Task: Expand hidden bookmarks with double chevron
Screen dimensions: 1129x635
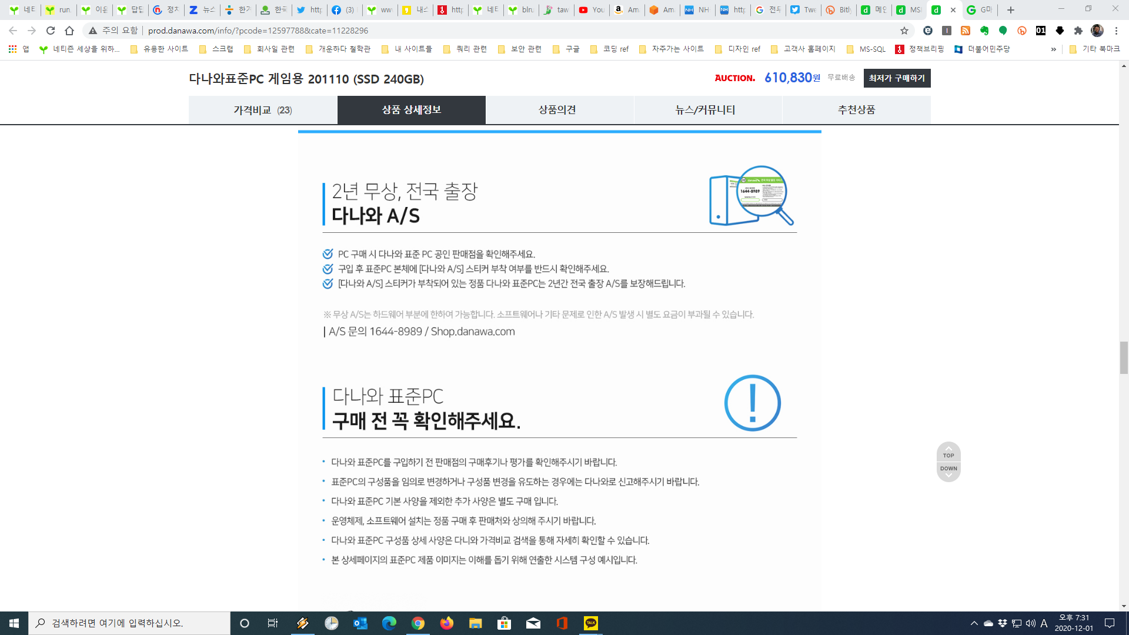Action: coord(1053,49)
